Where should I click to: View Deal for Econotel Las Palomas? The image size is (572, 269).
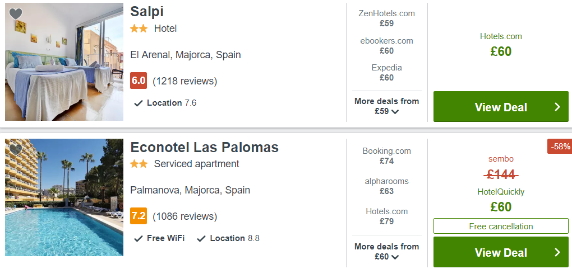[501, 252]
